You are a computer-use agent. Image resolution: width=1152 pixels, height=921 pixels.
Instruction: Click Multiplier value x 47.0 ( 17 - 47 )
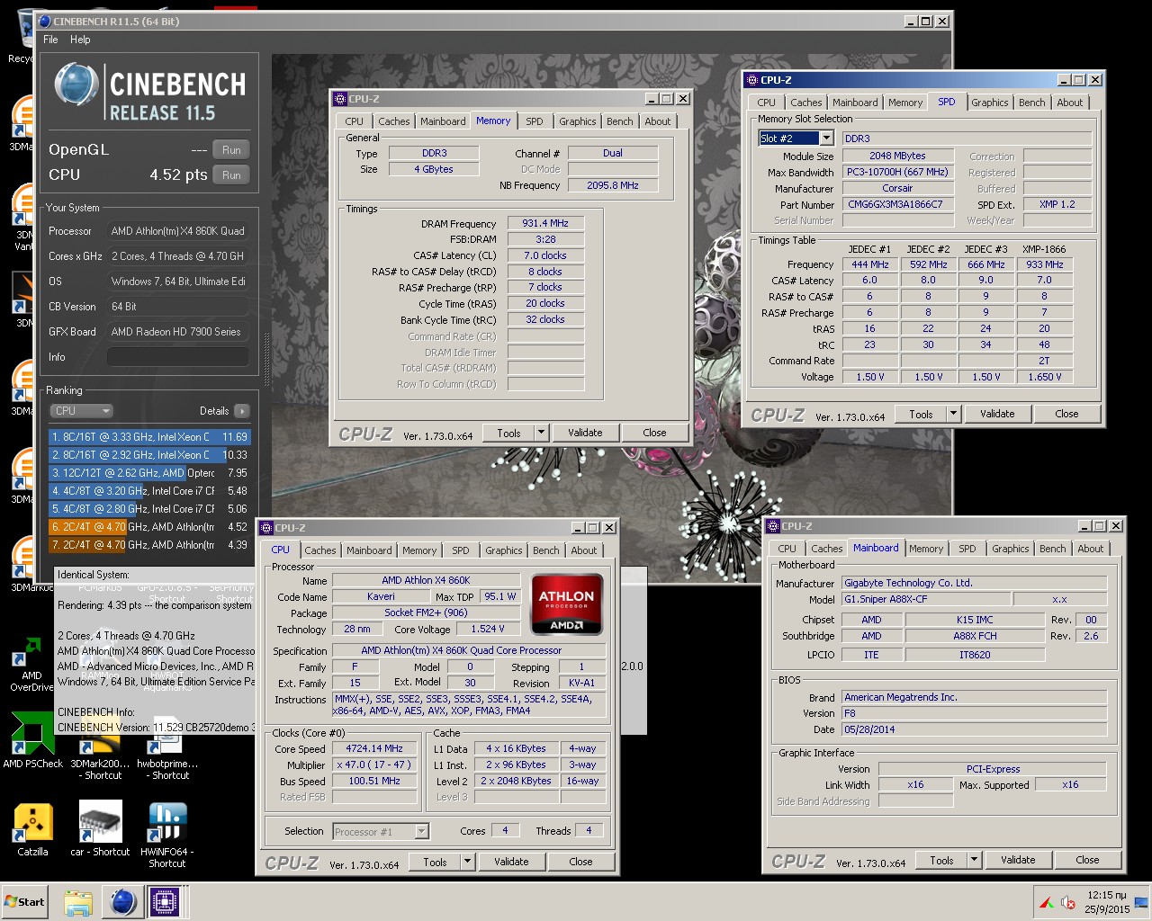374,765
